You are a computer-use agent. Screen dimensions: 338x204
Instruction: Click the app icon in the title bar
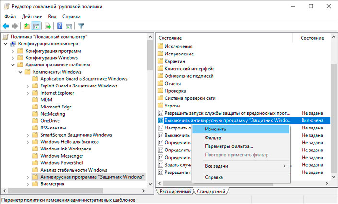[7, 6]
